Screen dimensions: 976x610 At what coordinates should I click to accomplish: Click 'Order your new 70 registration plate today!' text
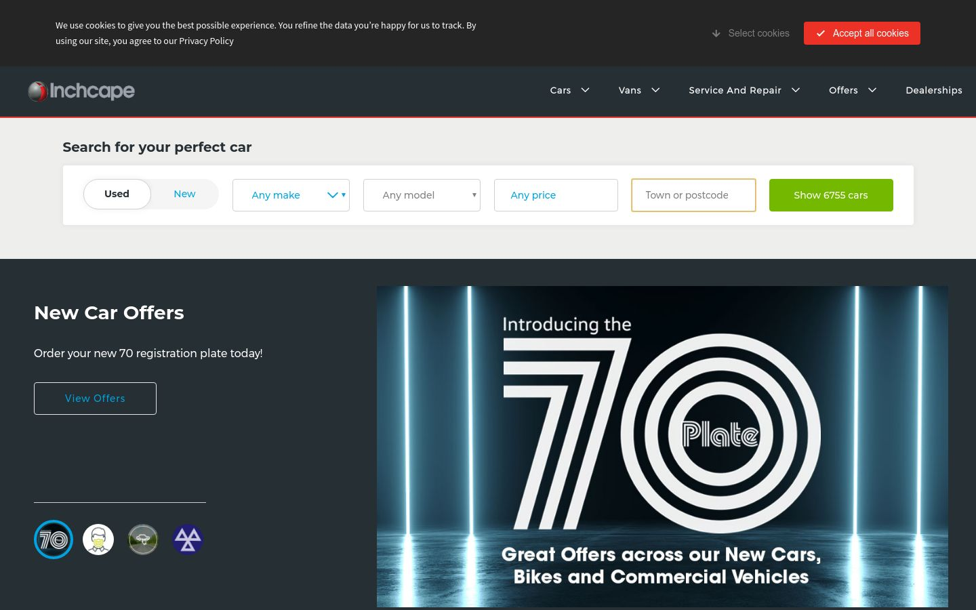coord(148,353)
